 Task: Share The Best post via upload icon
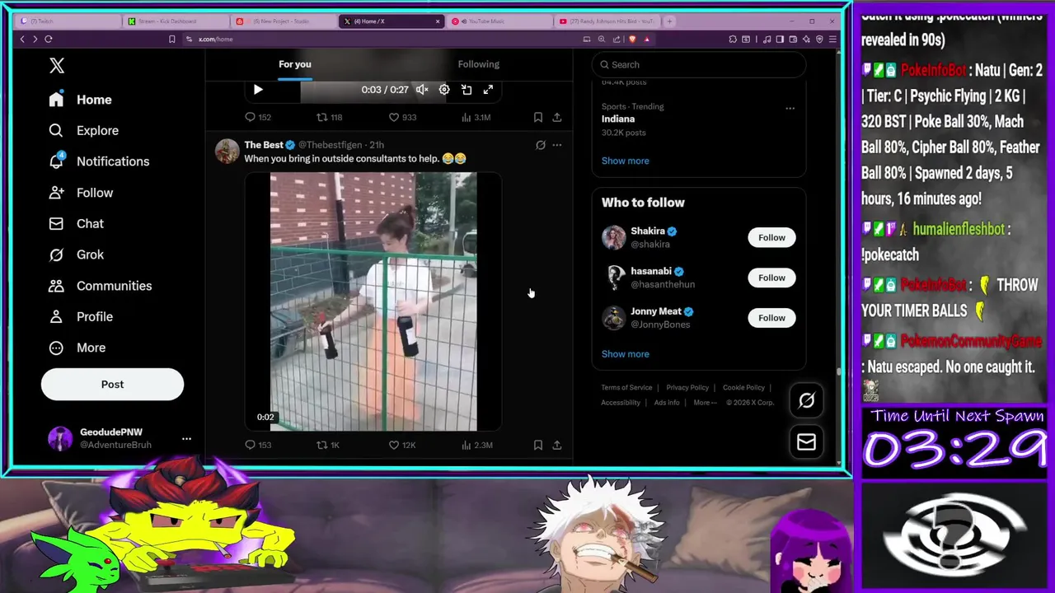[557, 445]
